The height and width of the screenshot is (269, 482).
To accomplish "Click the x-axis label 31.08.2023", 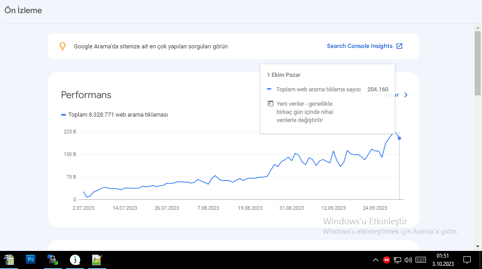I will pos(291,208).
